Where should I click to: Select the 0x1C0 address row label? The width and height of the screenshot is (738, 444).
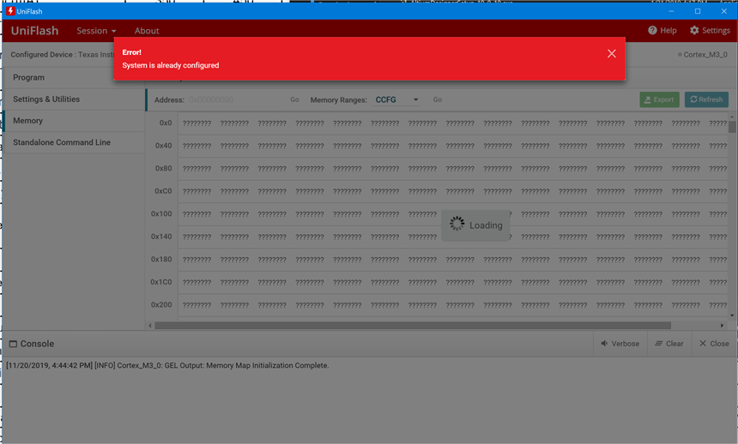point(161,282)
